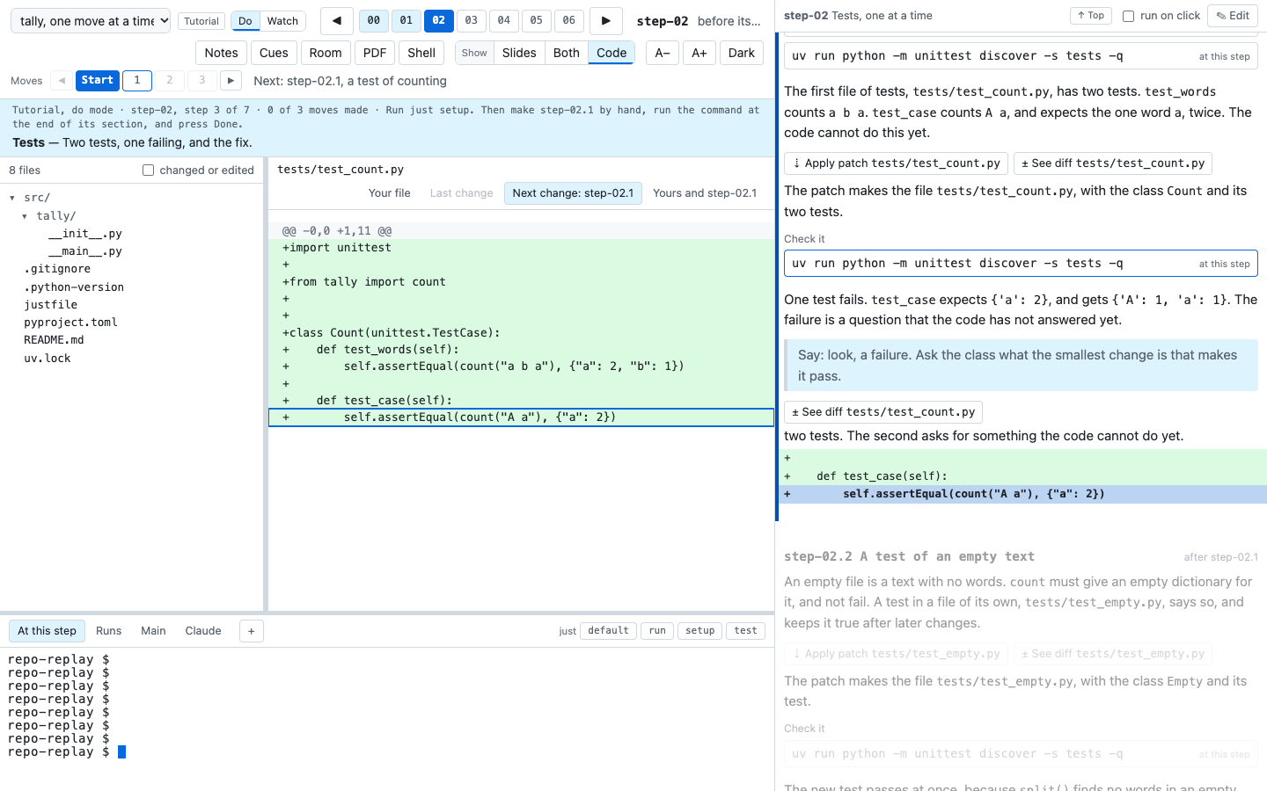Image resolution: width=1267 pixels, height=791 pixels.
Task: Go to previous step with left arrow
Action: (337, 20)
